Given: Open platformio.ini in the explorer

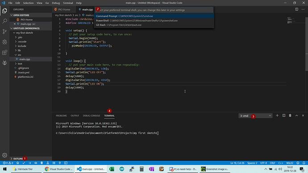Looking at the screenshot, I should pyautogui.click(x=25, y=77).
